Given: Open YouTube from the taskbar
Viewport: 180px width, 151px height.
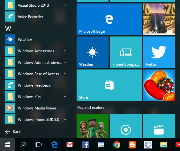Looking at the screenshot, I should tap(178, 145).
